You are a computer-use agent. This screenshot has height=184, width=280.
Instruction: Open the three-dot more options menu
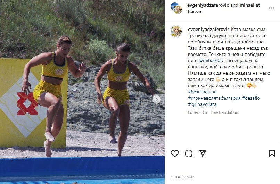click(x=271, y=8)
